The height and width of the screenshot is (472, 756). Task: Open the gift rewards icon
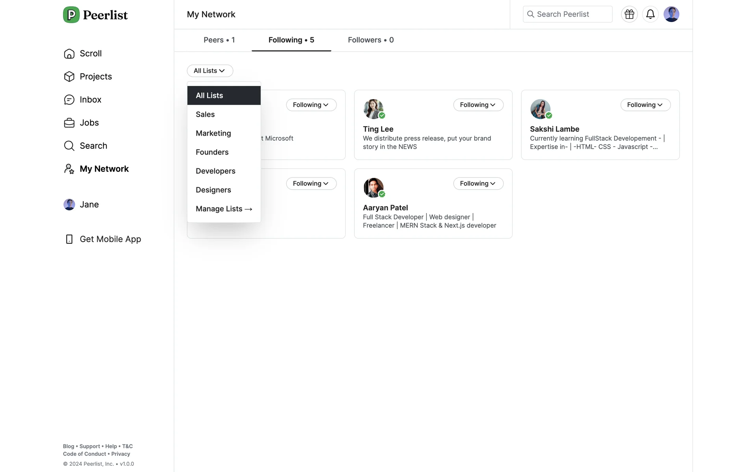pyautogui.click(x=629, y=14)
